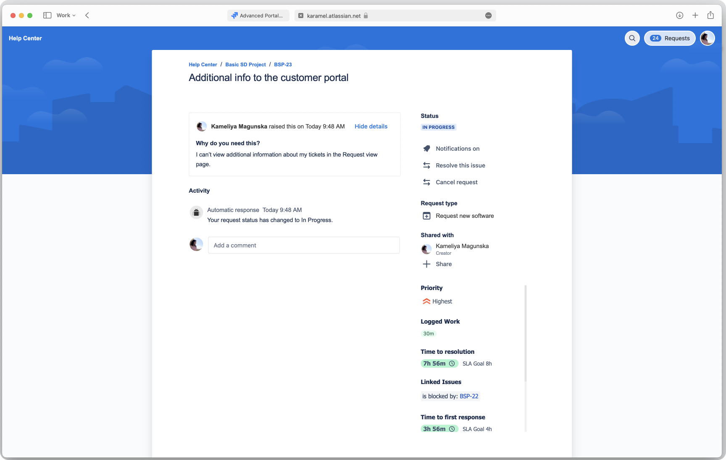Open the search icon in the header
Viewport: 726px width, 460px height.
[x=632, y=38]
